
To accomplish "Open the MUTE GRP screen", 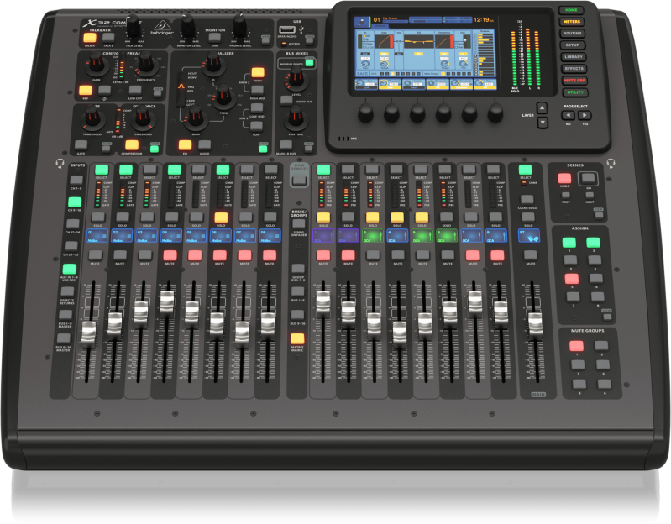I will (x=574, y=81).
